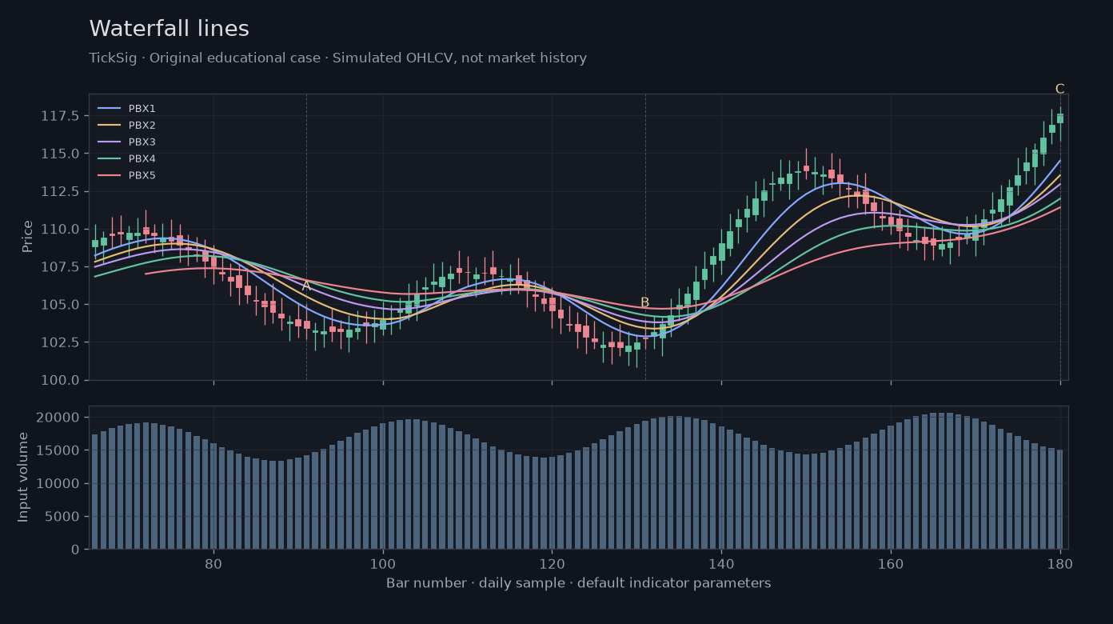Screen dimensions: 1113x624
Task: Click marker A on the price chart
Action: (306, 286)
